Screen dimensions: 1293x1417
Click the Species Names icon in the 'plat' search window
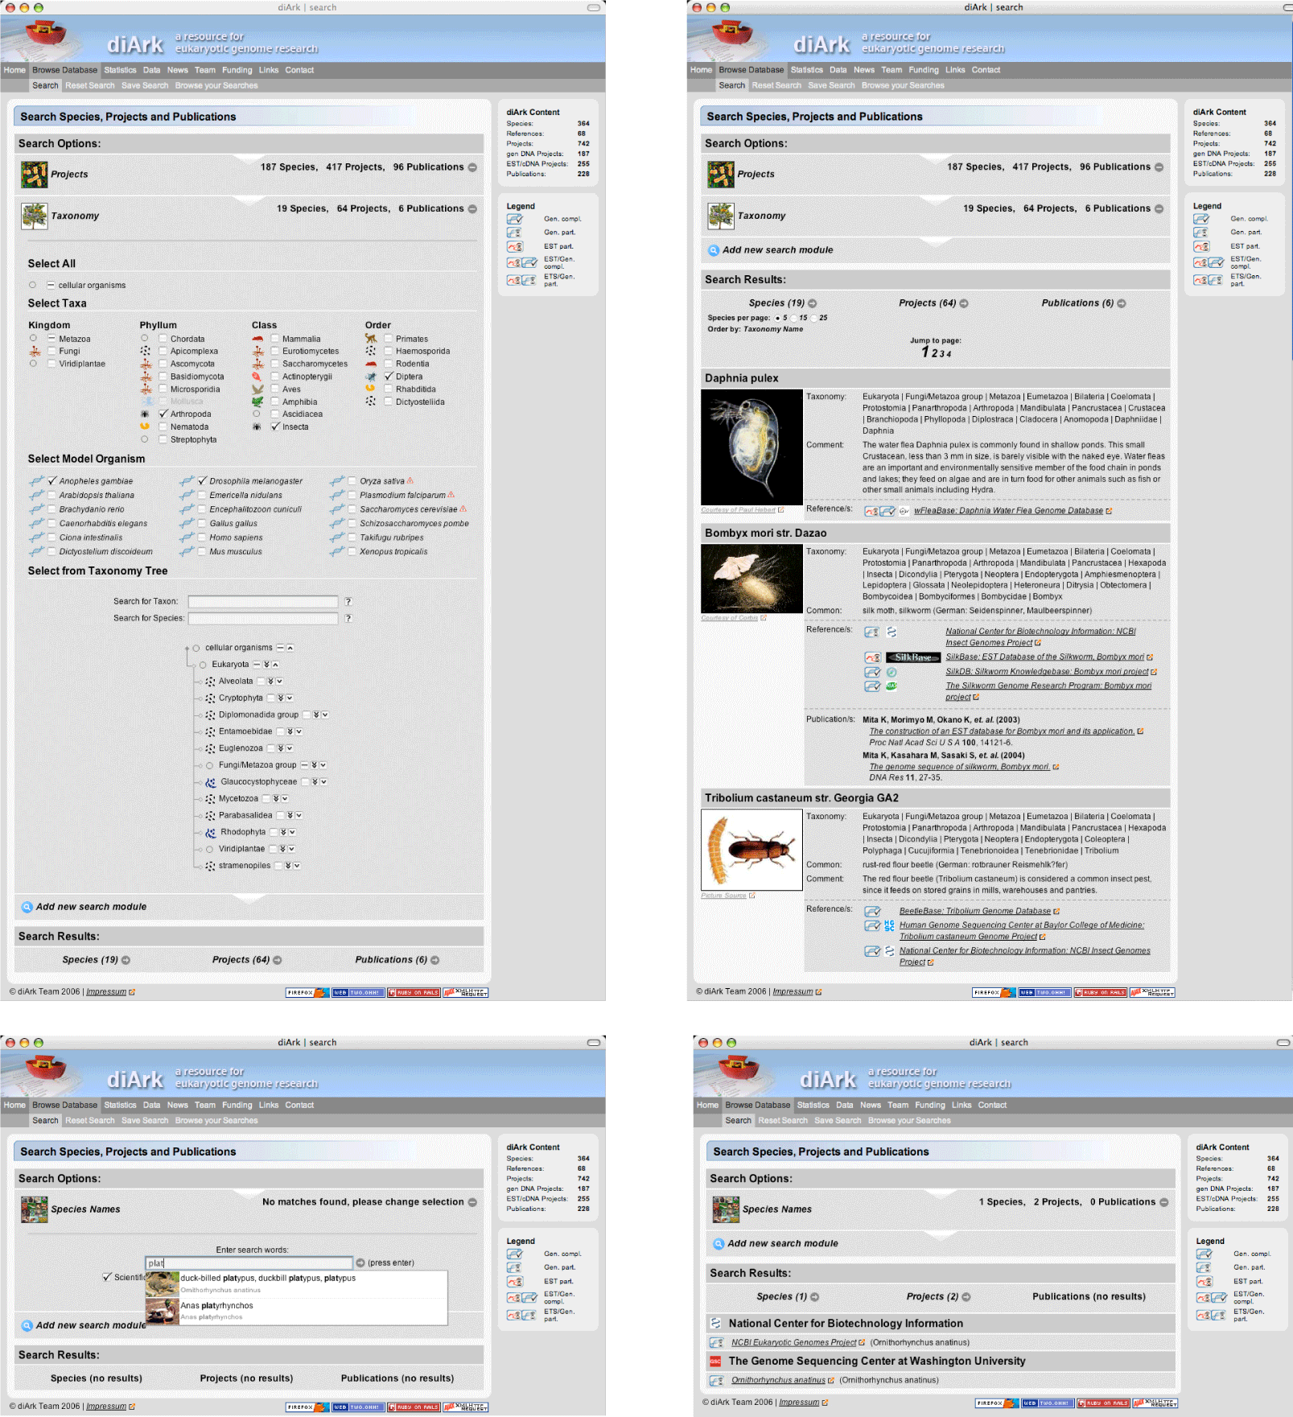(35, 1209)
